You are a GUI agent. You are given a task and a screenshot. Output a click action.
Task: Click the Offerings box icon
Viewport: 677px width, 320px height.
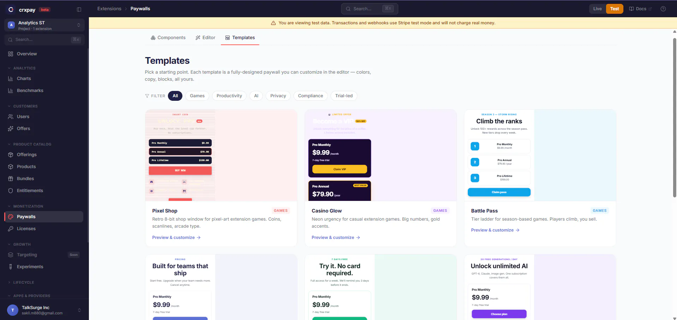[x=11, y=155]
